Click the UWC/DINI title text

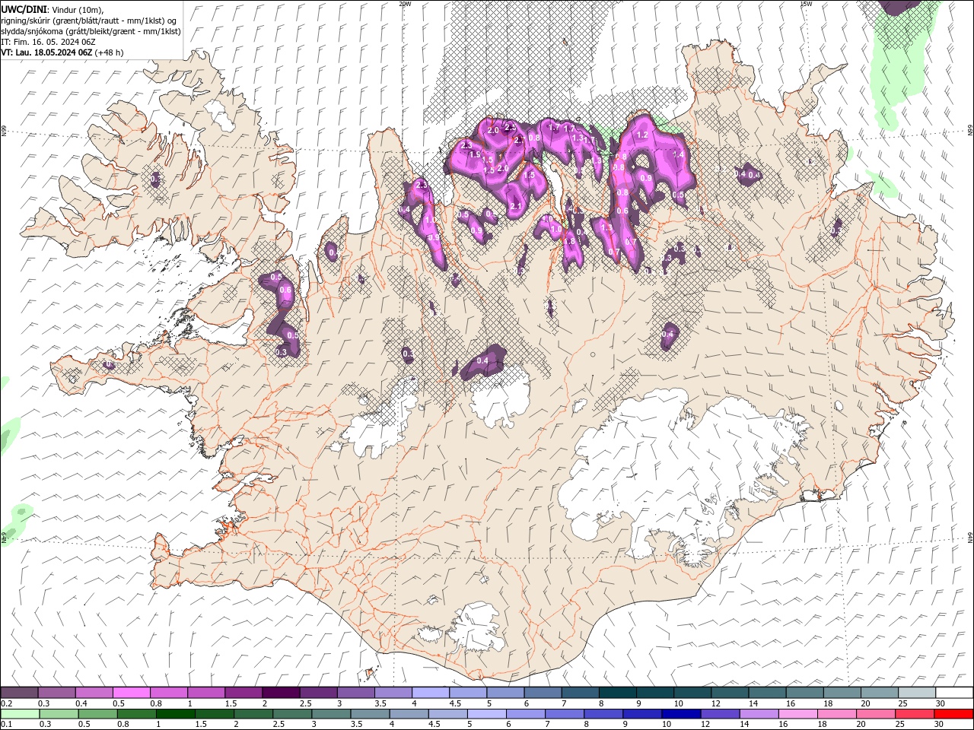[24, 9]
